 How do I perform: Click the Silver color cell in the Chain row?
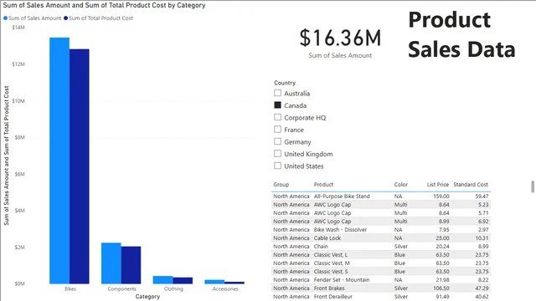coord(400,247)
